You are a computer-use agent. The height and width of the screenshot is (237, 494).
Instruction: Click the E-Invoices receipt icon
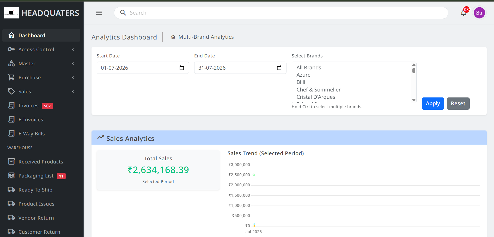point(11,119)
